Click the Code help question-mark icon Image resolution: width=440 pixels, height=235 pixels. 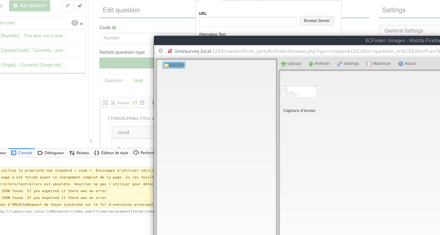point(114,28)
